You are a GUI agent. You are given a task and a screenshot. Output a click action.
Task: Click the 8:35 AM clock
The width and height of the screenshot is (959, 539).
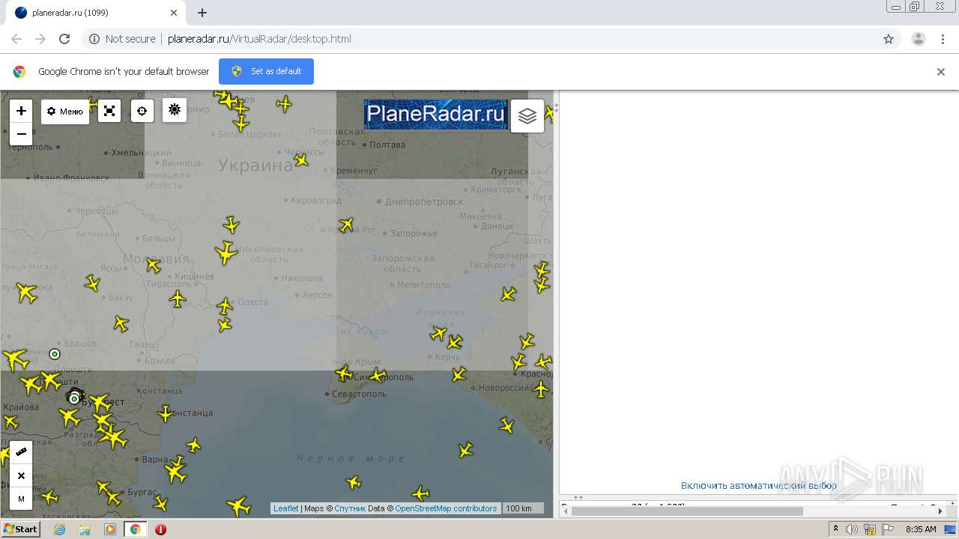[x=921, y=529]
